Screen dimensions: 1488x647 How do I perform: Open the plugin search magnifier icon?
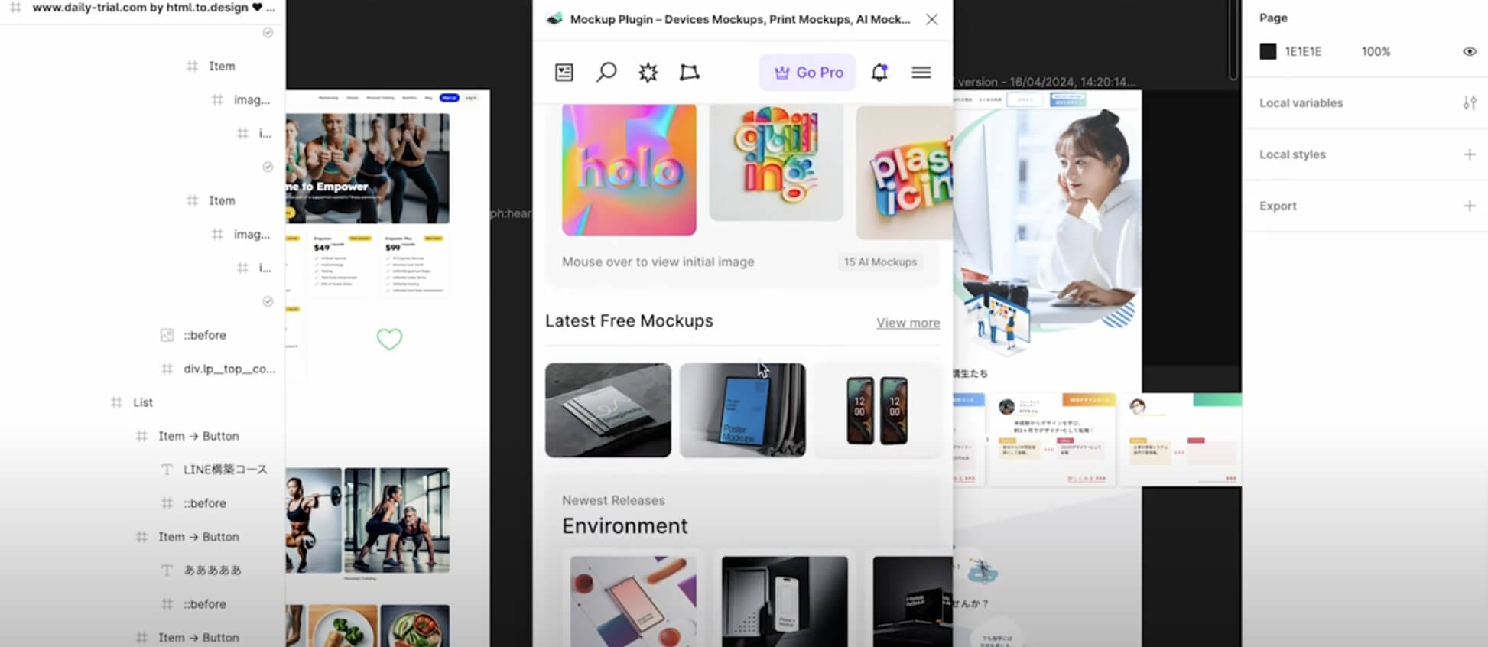(x=606, y=72)
